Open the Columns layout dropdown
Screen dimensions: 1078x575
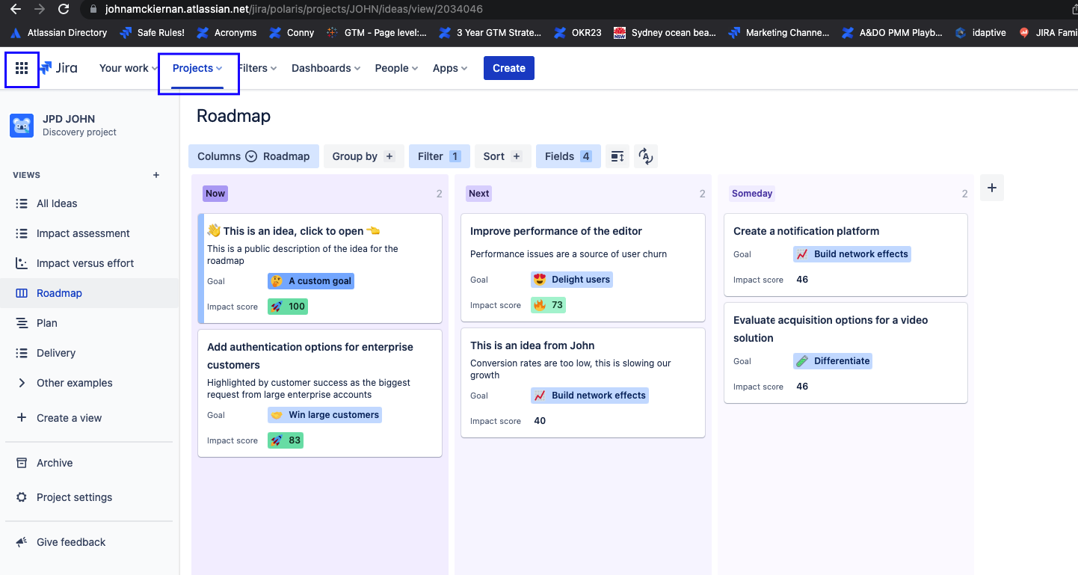click(253, 156)
